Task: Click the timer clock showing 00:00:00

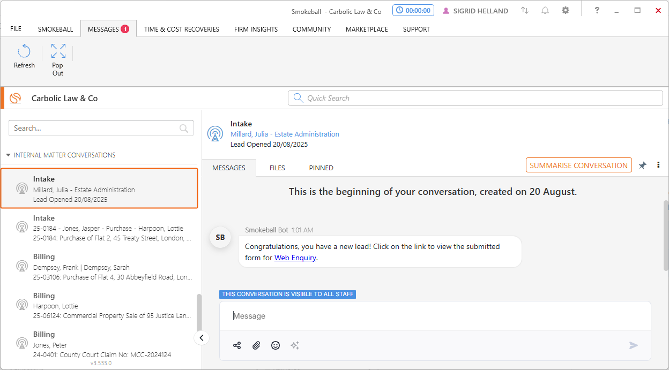Action: pos(413,10)
